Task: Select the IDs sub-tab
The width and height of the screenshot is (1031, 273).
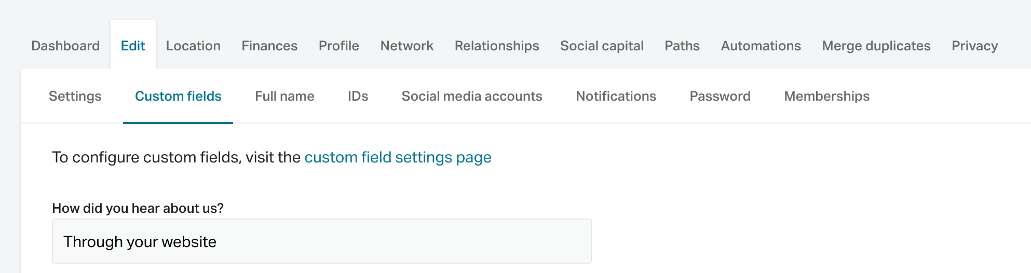Action: point(358,96)
